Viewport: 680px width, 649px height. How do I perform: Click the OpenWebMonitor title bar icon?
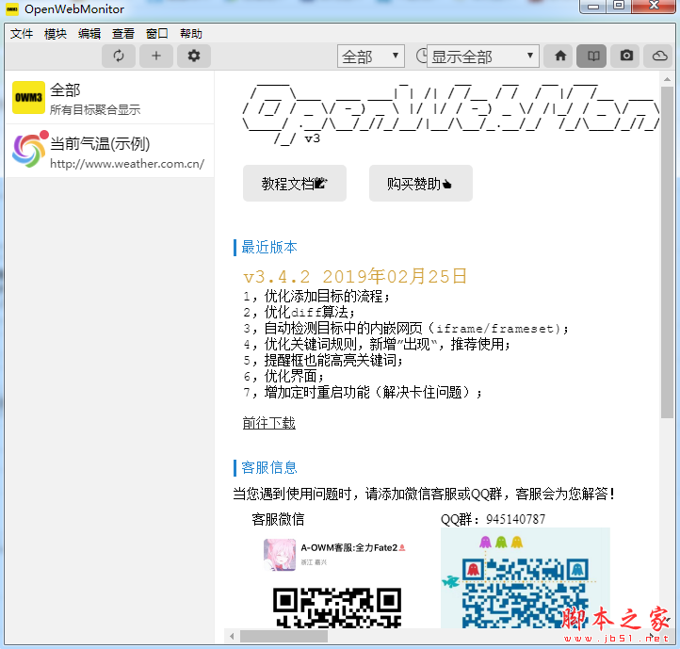click(12, 8)
